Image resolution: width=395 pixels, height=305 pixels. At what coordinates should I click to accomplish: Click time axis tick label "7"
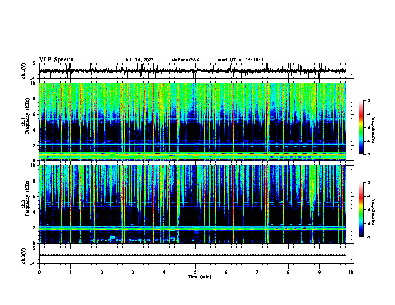257,272
